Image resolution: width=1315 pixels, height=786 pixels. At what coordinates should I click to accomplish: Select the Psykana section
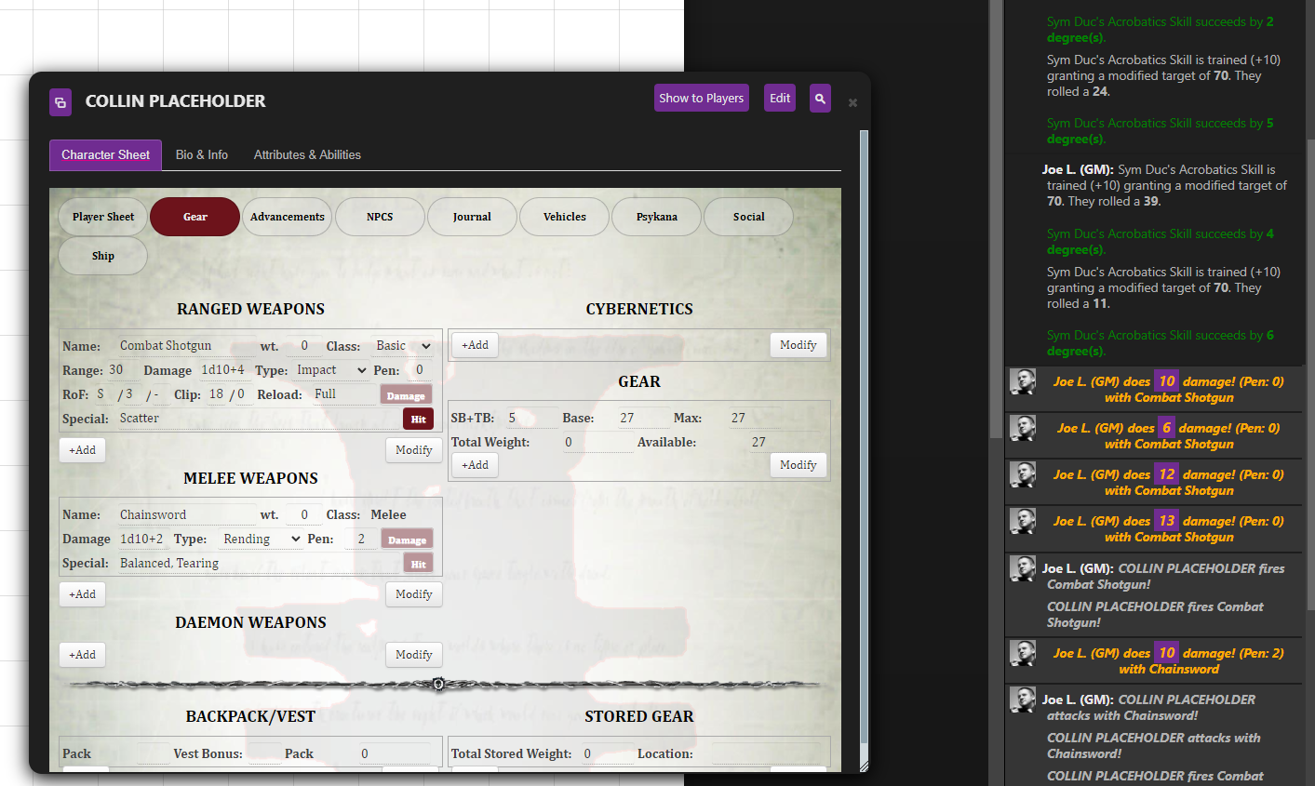click(656, 216)
